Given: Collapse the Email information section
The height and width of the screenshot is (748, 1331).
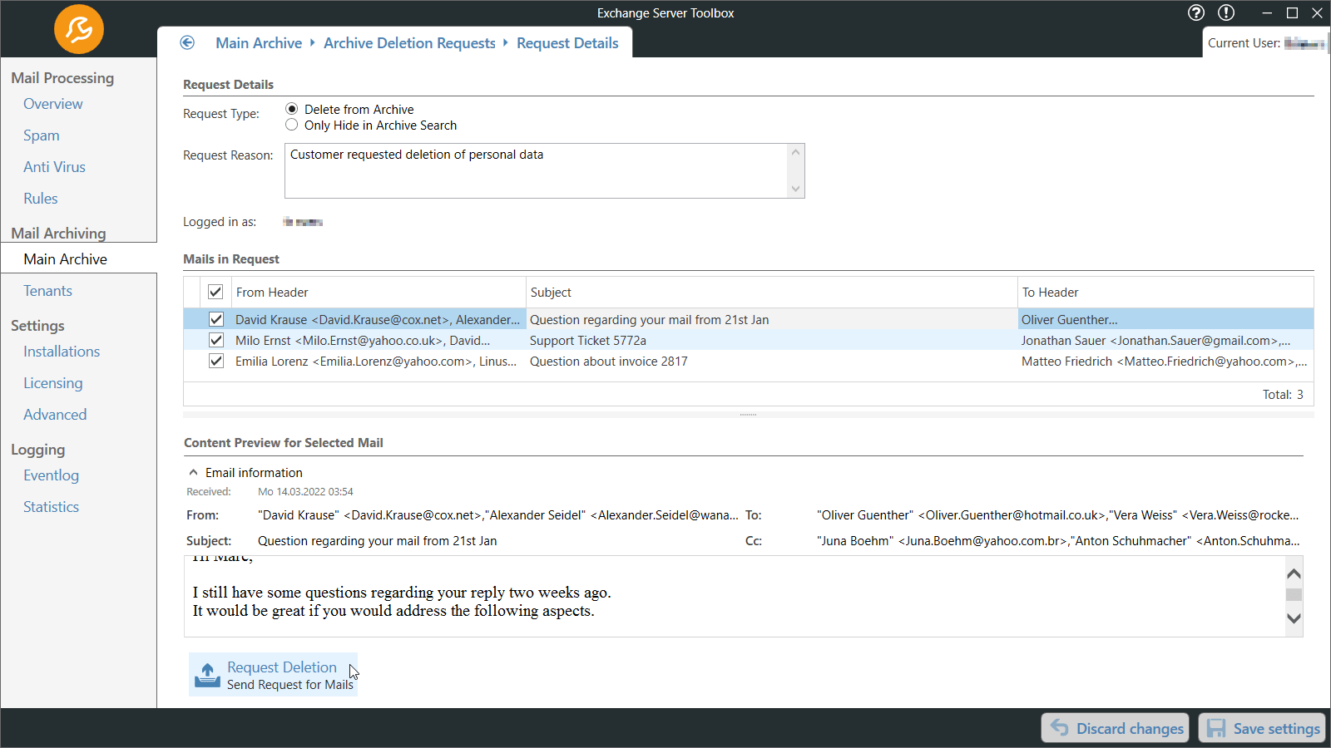Looking at the screenshot, I should coord(194,472).
